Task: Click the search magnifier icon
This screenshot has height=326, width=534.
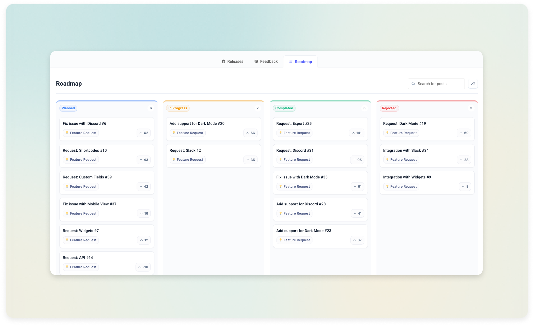Action: (413, 83)
